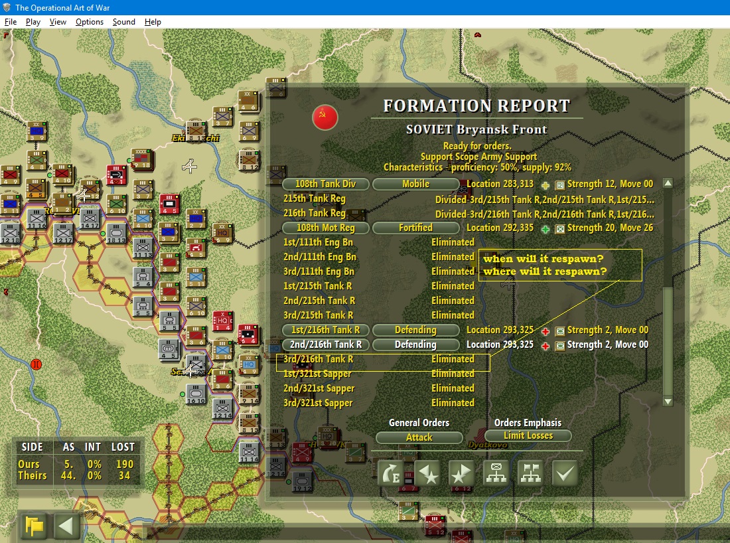
Task: Open the unit hierarchy chart icon
Action: click(496, 473)
